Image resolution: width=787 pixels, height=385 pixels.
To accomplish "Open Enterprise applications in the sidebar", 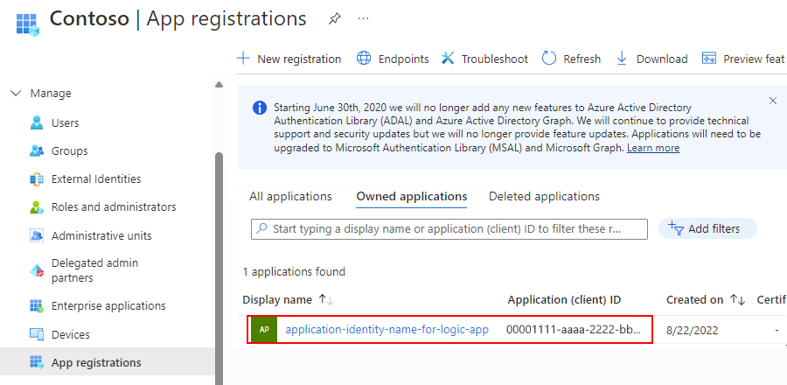I will tap(108, 305).
